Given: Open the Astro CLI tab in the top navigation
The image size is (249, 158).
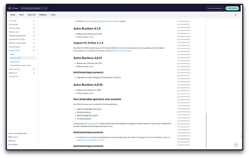Looking at the screenshot, I should [32, 15].
